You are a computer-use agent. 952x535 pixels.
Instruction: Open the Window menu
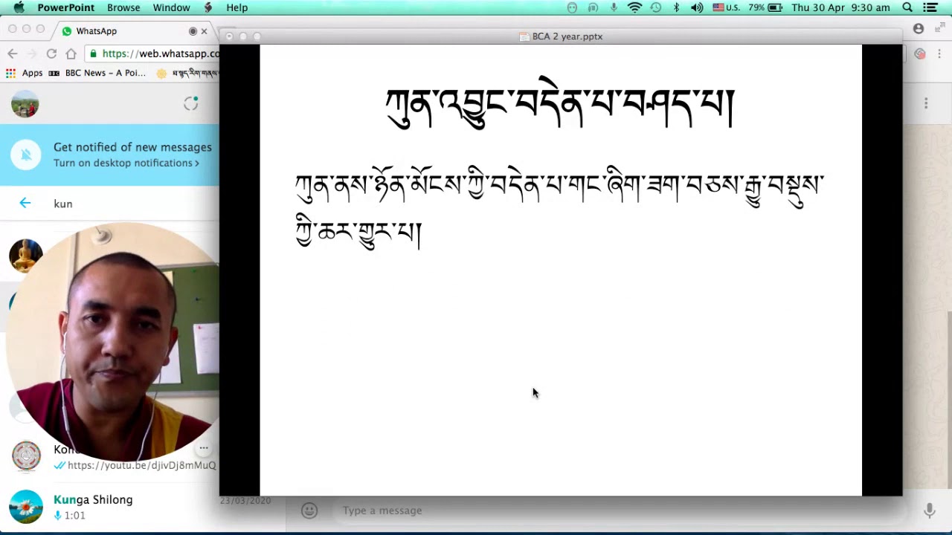[171, 7]
